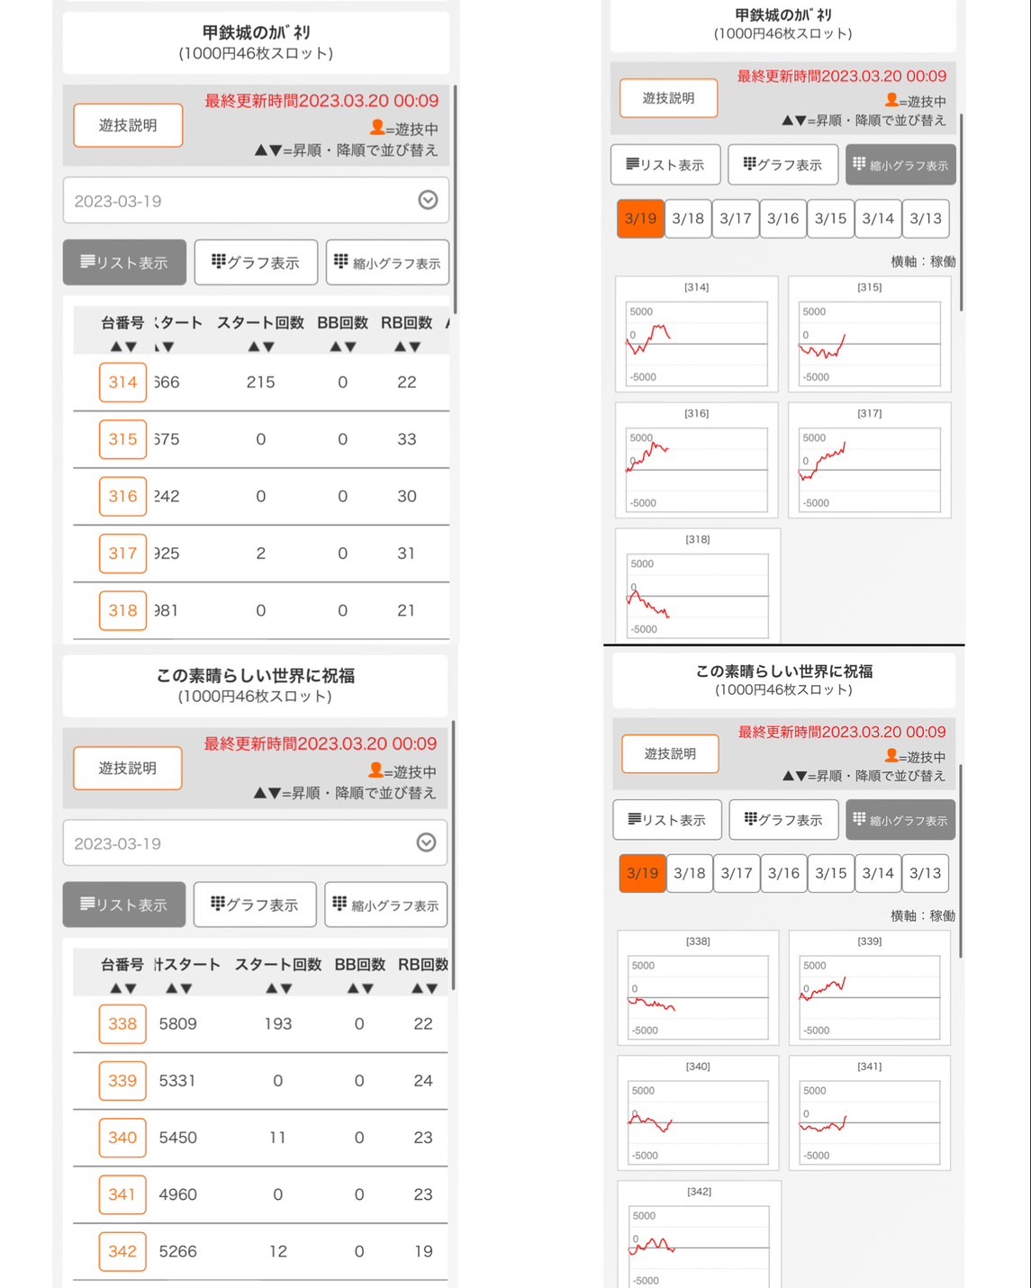The width and height of the screenshot is (1031, 1288).
Task: Open the [340] mini graph thumbnail
Action: tap(698, 1112)
